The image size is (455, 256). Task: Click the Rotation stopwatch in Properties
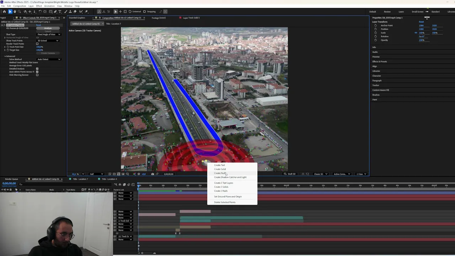tap(375, 36)
